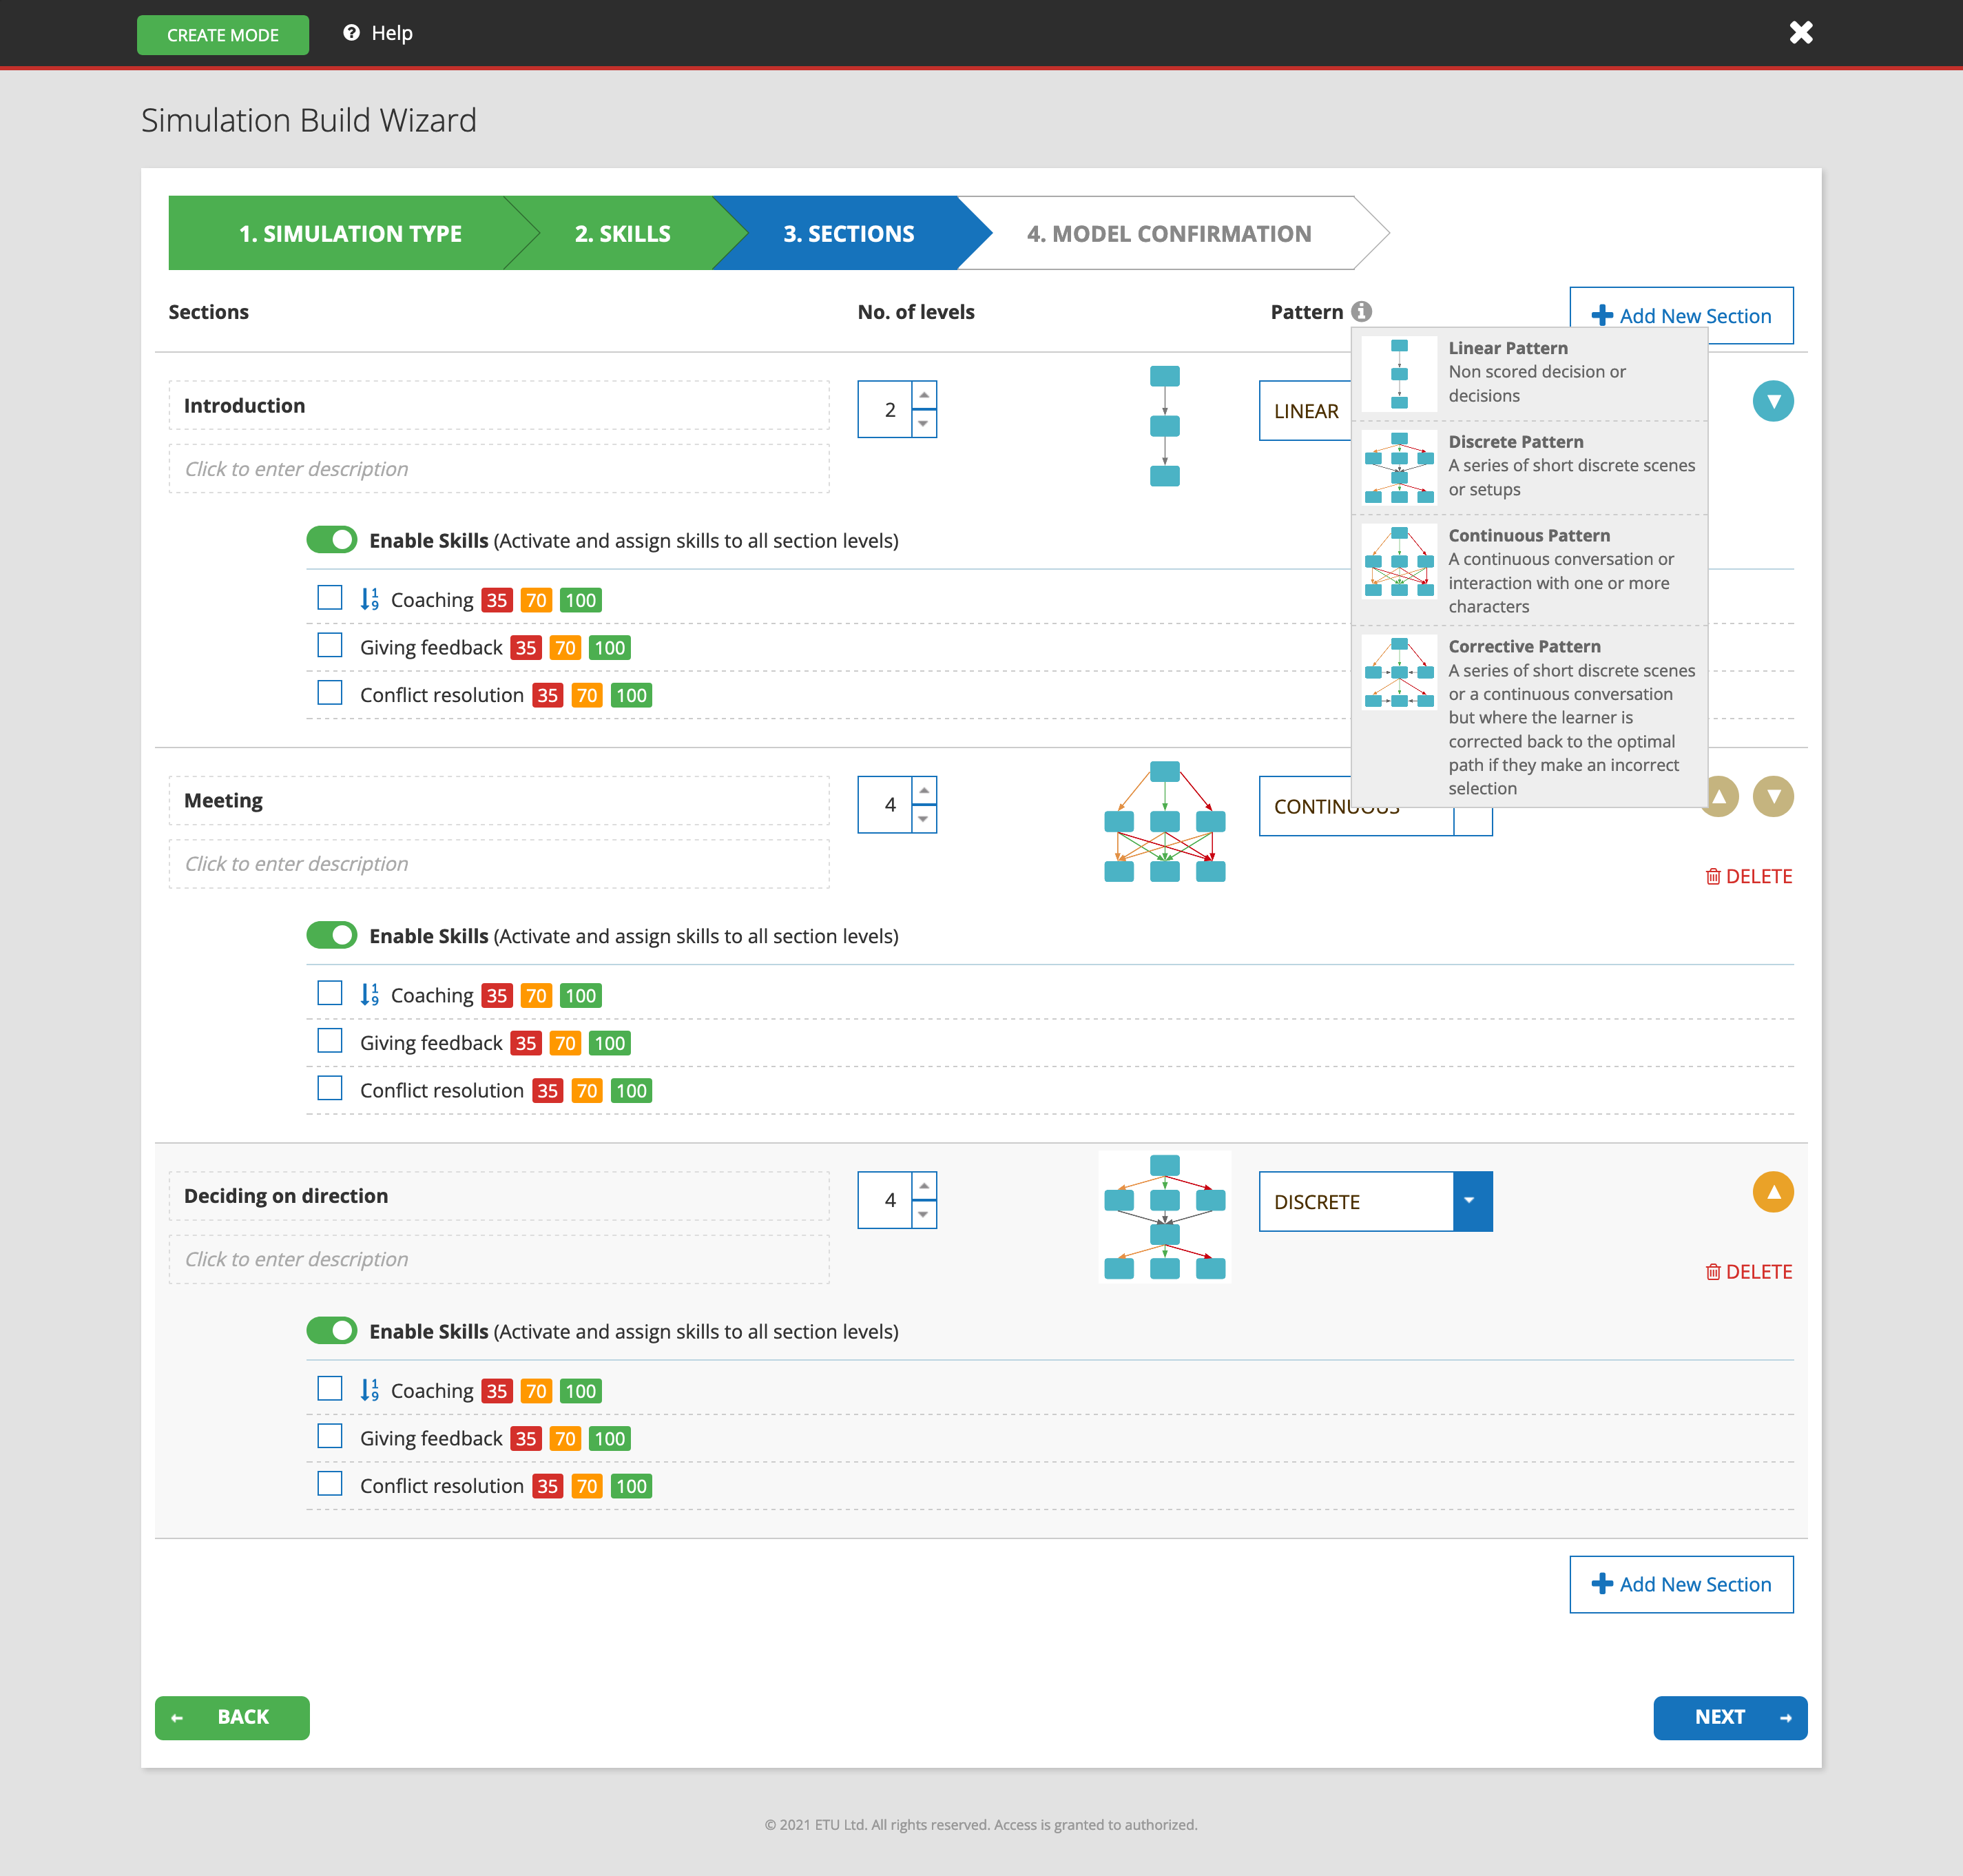The height and width of the screenshot is (1876, 1963).
Task: Click the Pattern info icon
Action: (1361, 311)
